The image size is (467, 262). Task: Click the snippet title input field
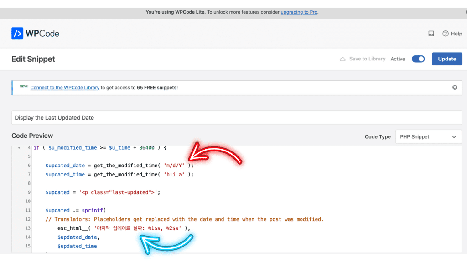[x=237, y=118]
